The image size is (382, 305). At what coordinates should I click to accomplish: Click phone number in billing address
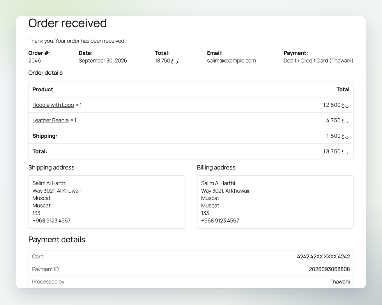tap(220, 221)
